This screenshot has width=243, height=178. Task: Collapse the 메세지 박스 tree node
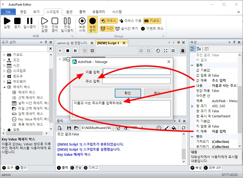[4, 87]
